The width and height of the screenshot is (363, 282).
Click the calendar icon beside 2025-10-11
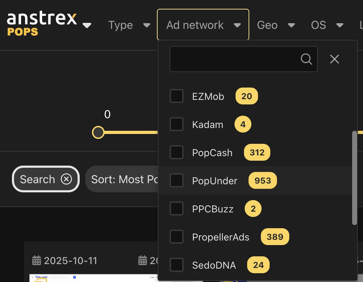tap(37, 261)
